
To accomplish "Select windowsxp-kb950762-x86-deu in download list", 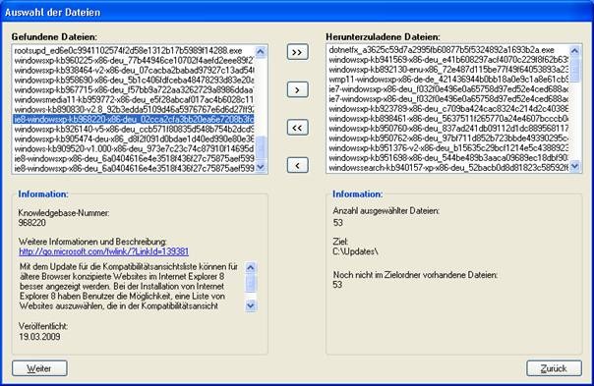I will [x=448, y=138].
